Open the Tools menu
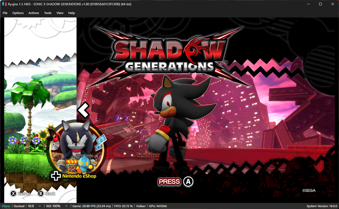The image size is (339, 209). click(48, 13)
